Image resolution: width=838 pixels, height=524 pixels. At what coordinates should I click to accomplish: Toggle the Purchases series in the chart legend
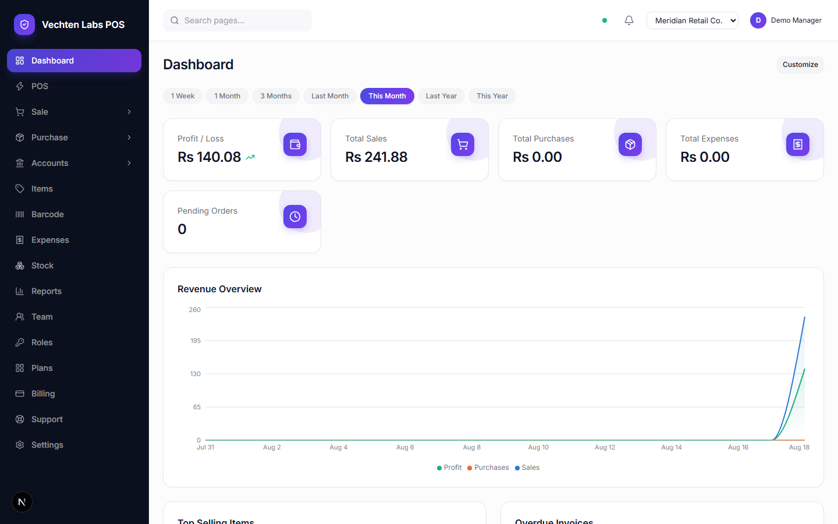[488, 468]
